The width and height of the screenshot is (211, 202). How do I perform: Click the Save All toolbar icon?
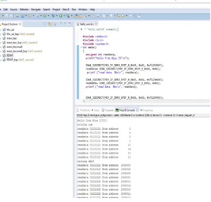tap(11, 16)
